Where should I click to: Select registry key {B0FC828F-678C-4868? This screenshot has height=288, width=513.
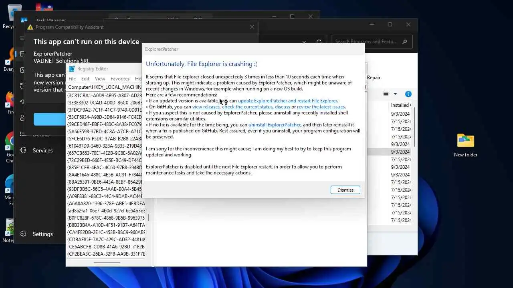(106, 218)
